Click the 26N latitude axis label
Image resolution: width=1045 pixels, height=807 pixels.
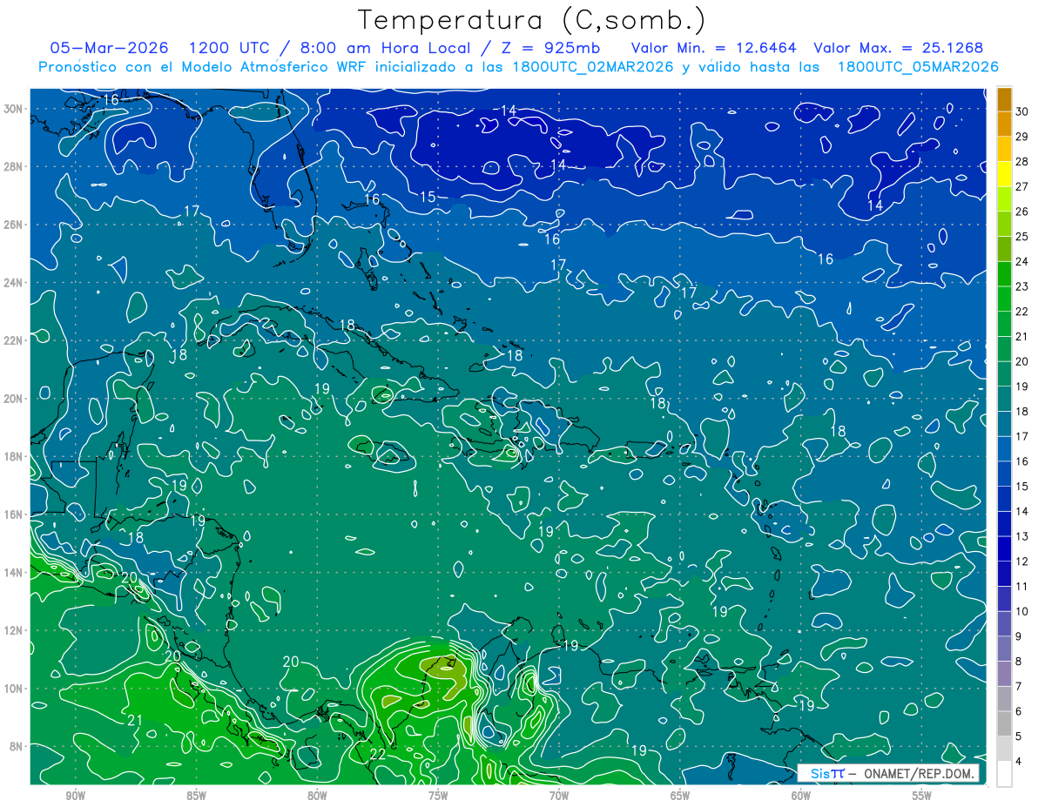coord(12,225)
